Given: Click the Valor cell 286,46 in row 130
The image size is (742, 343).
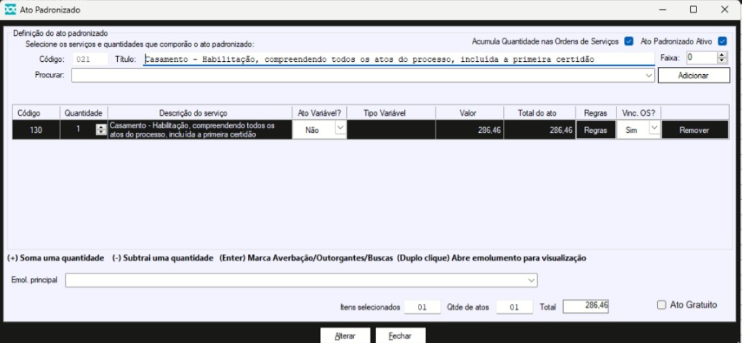Looking at the screenshot, I should click(x=469, y=130).
